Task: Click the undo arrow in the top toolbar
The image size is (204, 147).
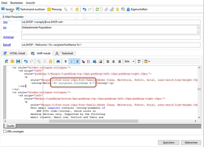Action: pos(84,9)
